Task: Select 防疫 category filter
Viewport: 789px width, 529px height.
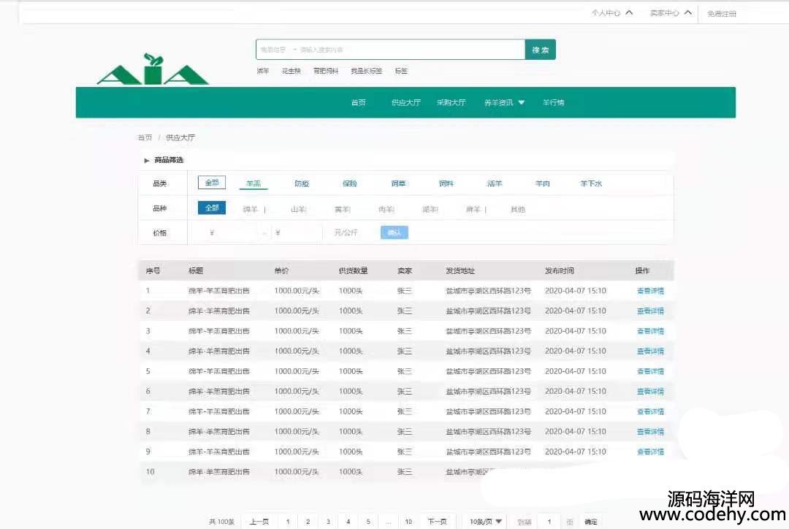Action: [x=302, y=183]
